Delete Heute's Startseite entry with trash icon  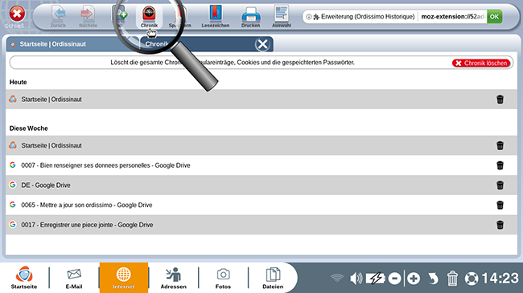tap(500, 100)
